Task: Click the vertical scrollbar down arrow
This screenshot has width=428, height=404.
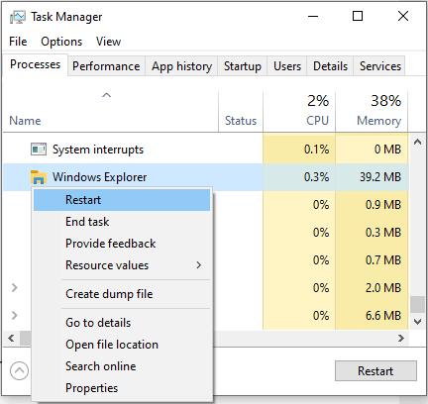Action: point(417,322)
